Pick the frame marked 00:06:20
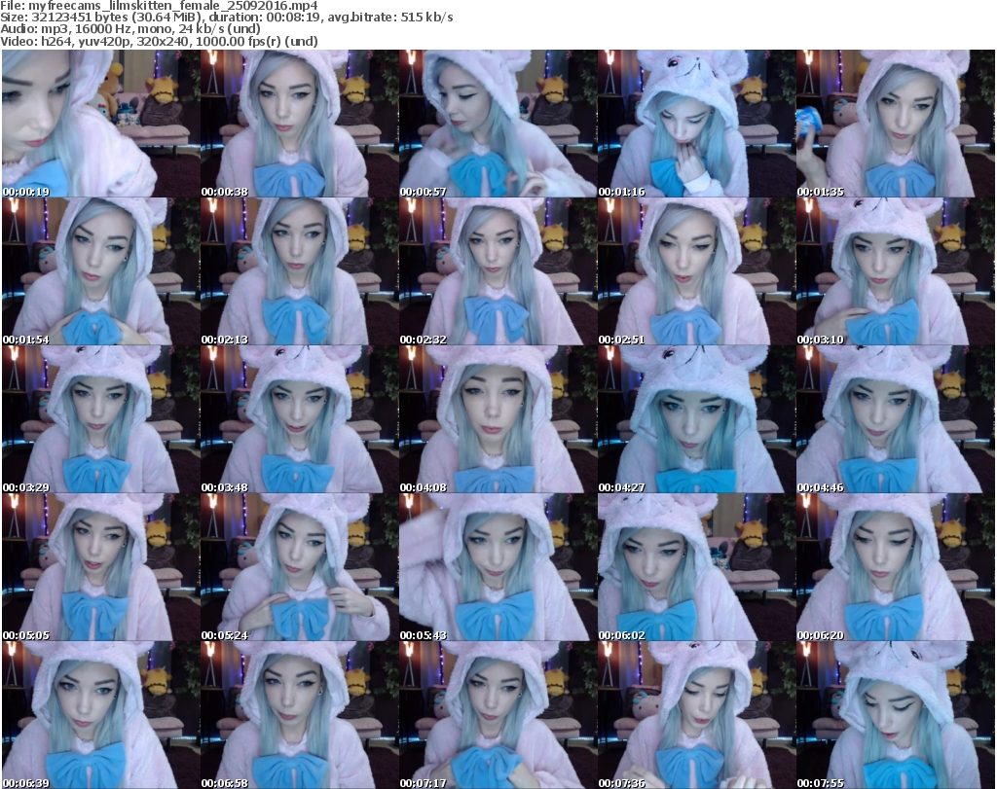This screenshot has height=789, width=997. pos(896,567)
